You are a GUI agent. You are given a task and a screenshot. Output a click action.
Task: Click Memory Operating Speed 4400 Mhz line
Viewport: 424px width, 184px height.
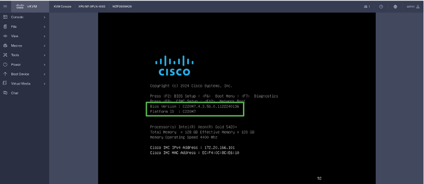tap(183, 137)
